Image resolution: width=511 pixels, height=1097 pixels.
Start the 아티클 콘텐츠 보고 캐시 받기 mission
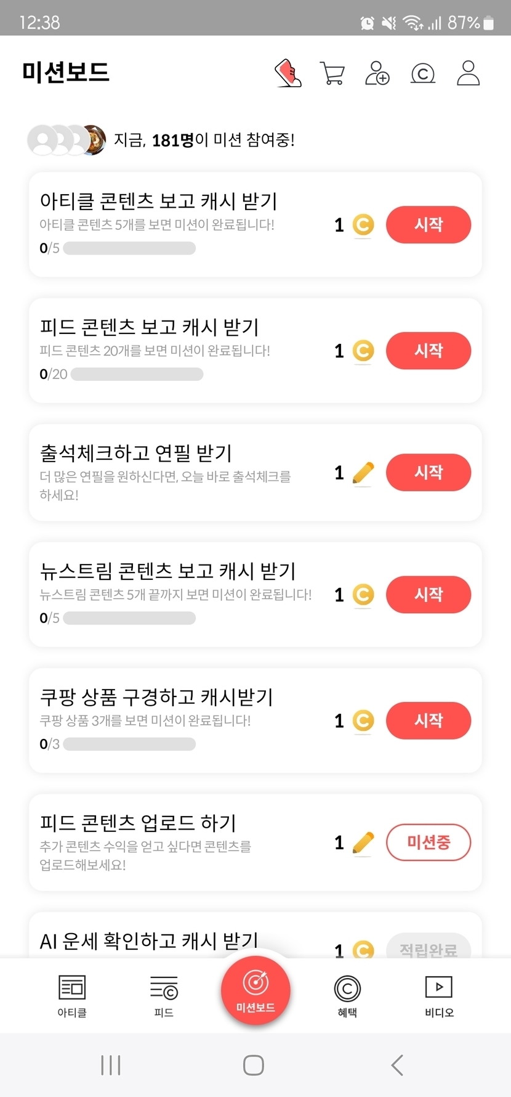(x=429, y=225)
